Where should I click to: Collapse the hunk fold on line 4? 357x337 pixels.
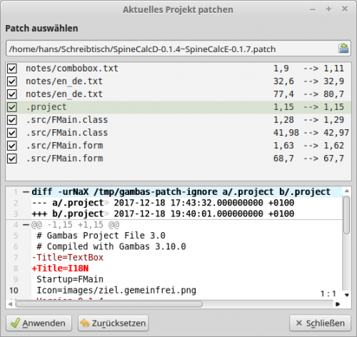pos(26,224)
